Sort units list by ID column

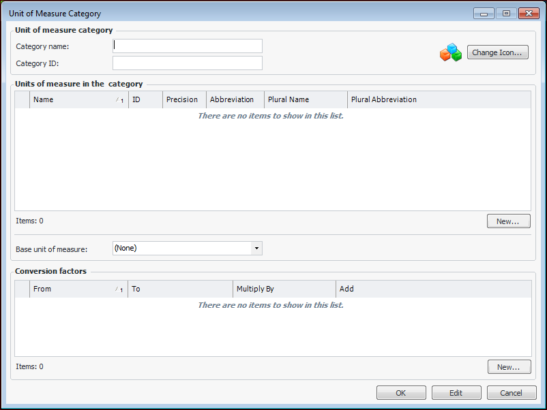[x=145, y=99]
